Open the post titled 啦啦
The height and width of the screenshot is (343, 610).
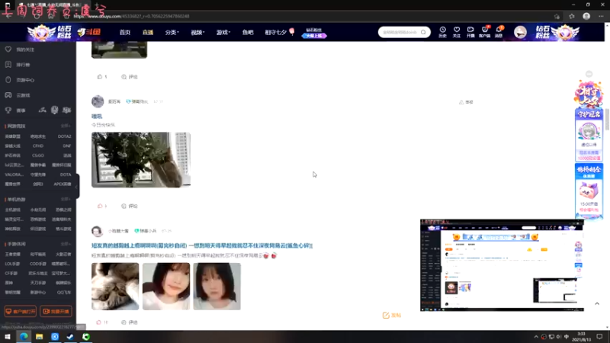[x=97, y=117]
